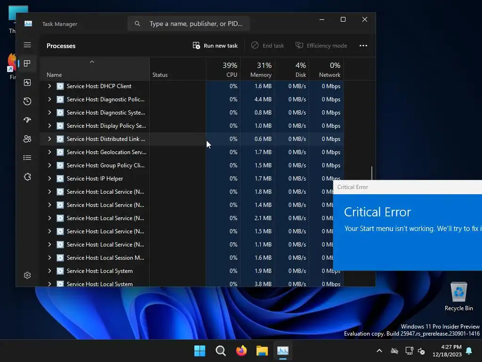This screenshot has height=362, width=482.
Task: Select the Processes sidebar icon
Action: point(27,64)
